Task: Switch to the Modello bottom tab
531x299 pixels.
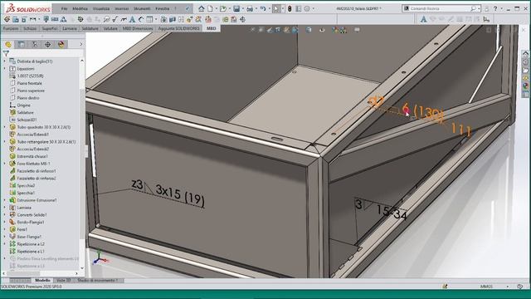Action: (x=42, y=281)
